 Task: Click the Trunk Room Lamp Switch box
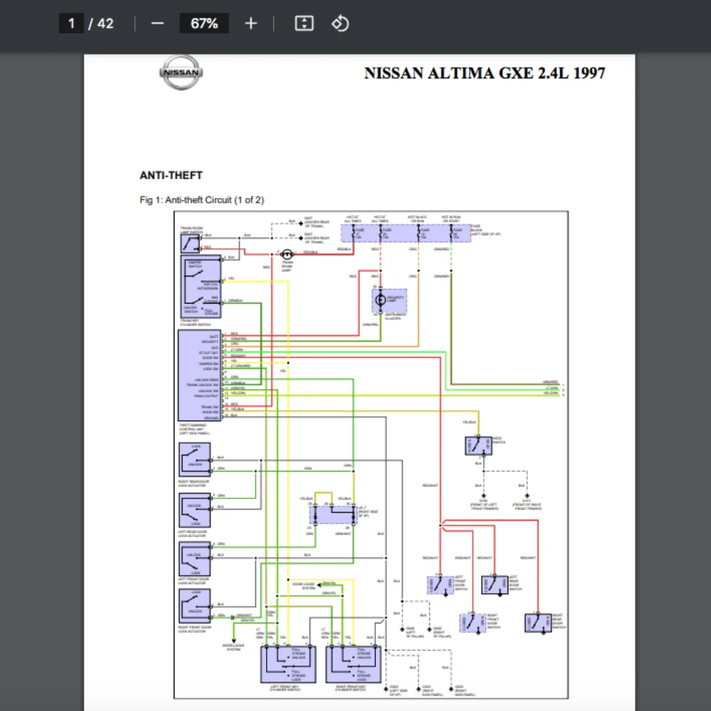tap(190, 244)
